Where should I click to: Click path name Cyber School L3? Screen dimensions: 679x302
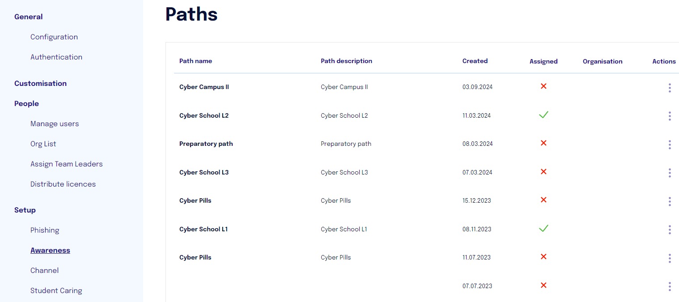[x=204, y=172]
